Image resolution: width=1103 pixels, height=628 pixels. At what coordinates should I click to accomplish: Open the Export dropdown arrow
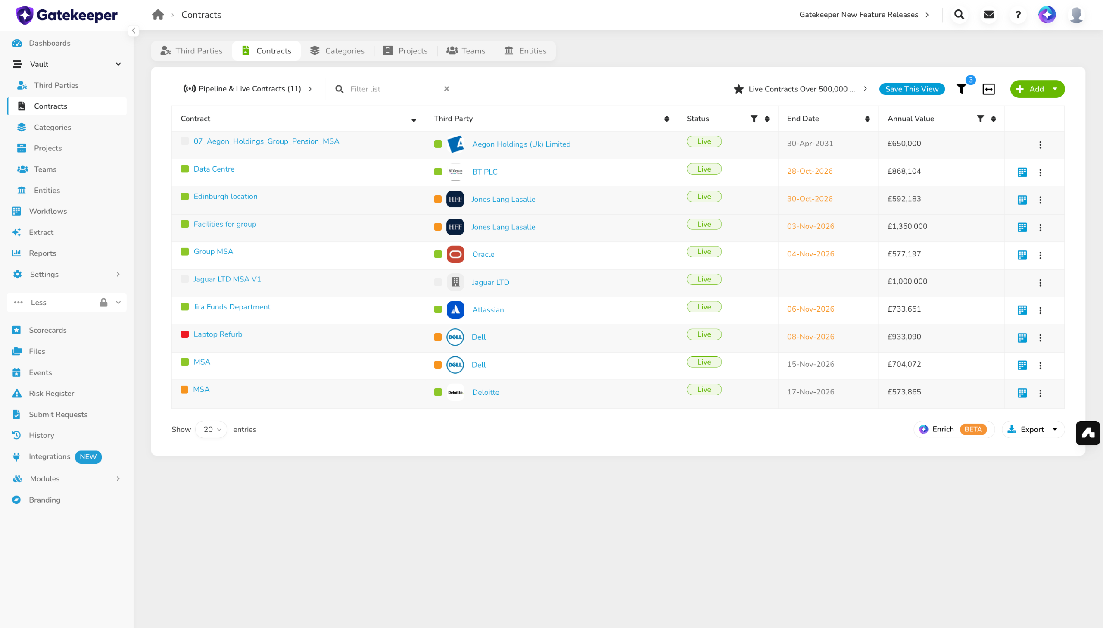1055,430
